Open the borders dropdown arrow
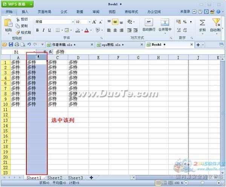Image resolution: width=226 pixels, height=187 pixels. 62,30
